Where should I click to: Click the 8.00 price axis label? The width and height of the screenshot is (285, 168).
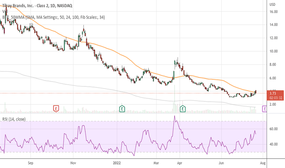(273, 64)
